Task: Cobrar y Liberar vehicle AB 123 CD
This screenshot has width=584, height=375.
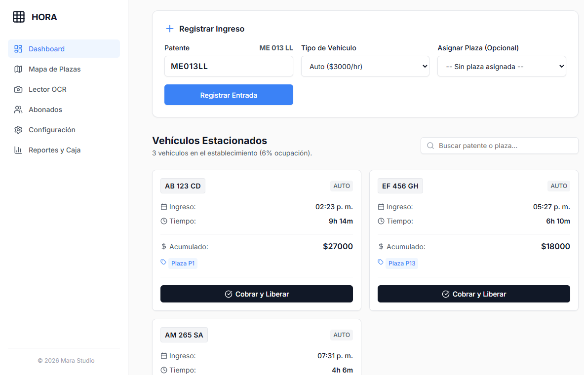Action: [257, 294]
